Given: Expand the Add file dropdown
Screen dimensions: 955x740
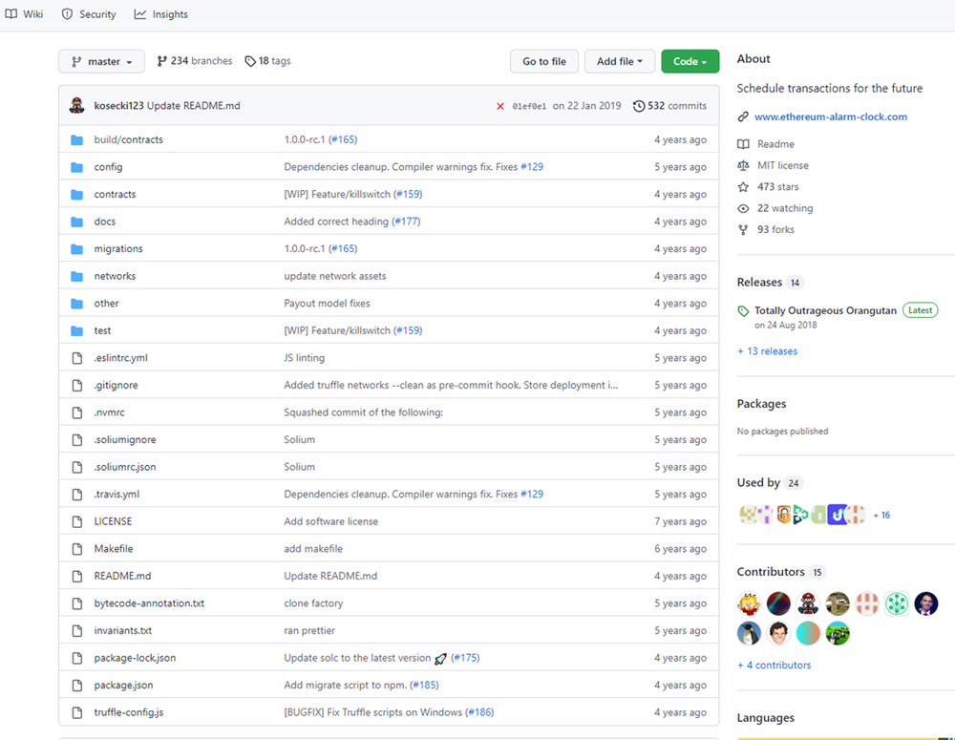Looking at the screenshot, I should pyautogui.click(x=620, y=61).
